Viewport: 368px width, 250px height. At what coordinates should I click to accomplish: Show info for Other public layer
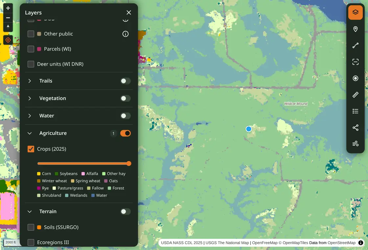click(x=126, y=34)
